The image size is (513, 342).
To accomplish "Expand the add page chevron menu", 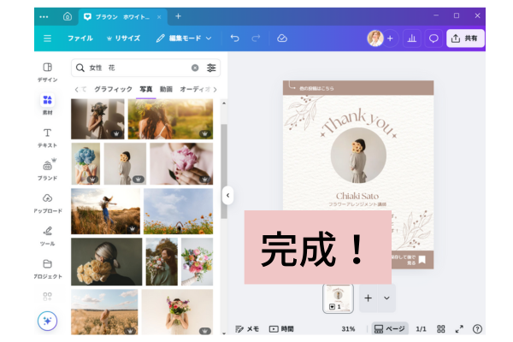I will pos(386,298).
